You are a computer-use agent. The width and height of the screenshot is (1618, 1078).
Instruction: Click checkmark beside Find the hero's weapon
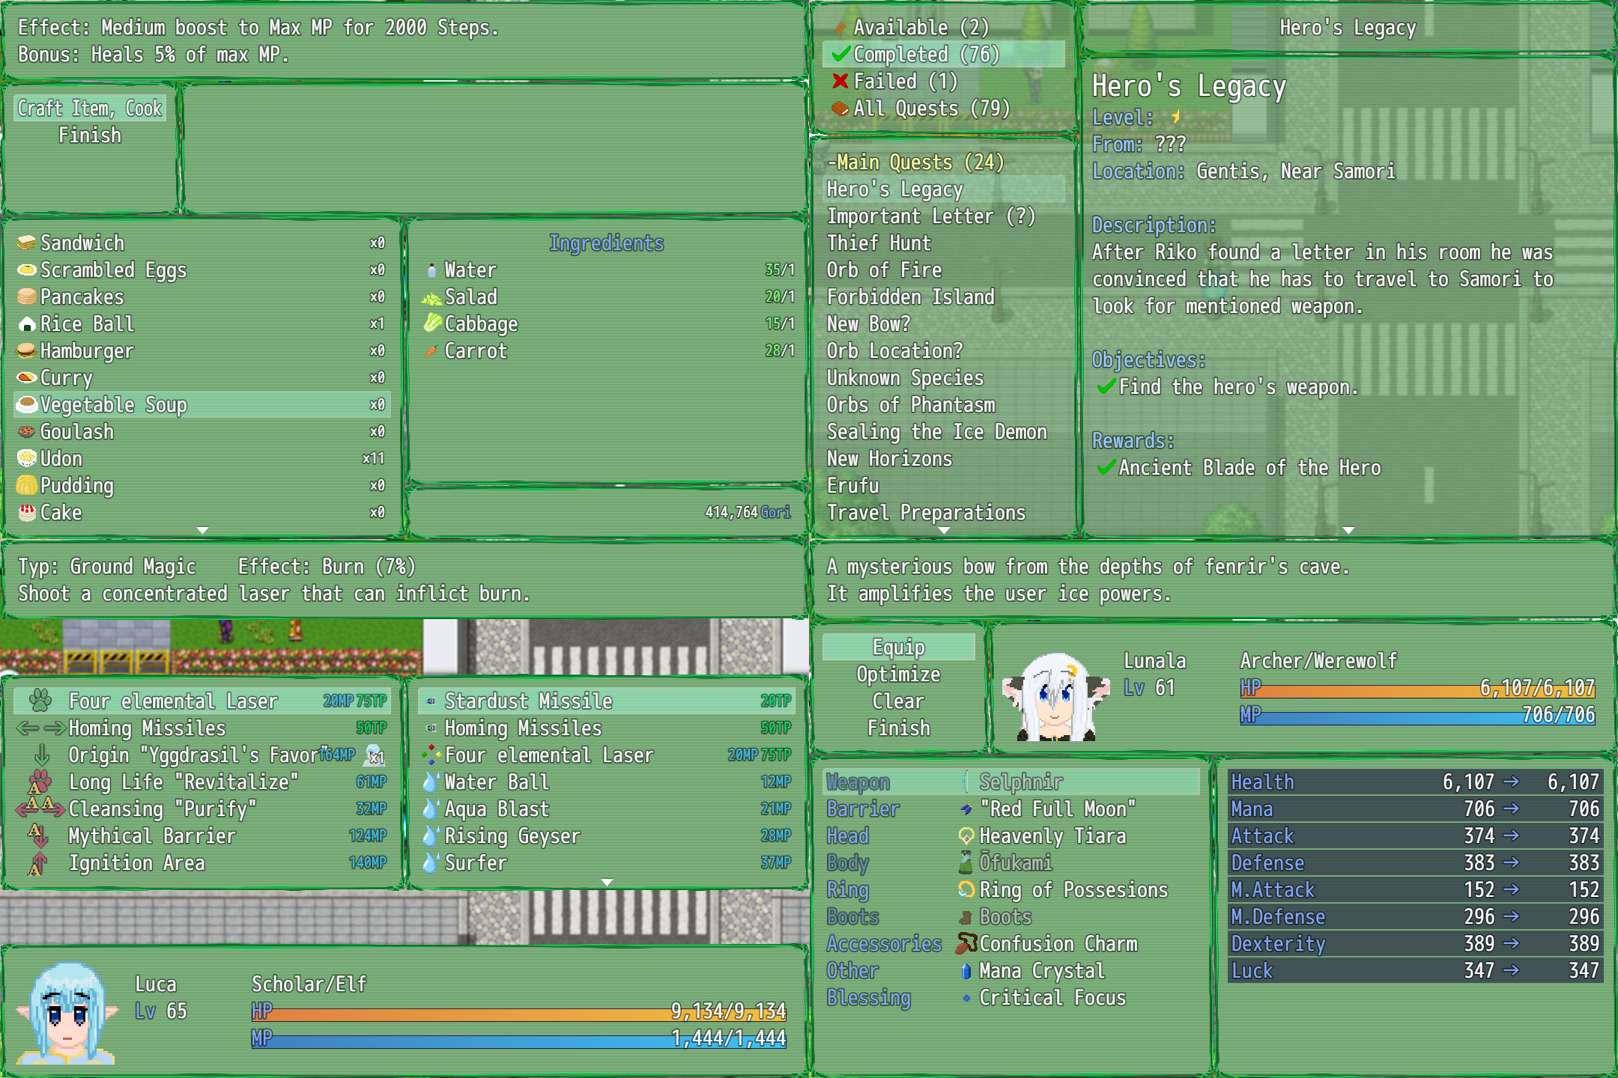[1106, 387]
